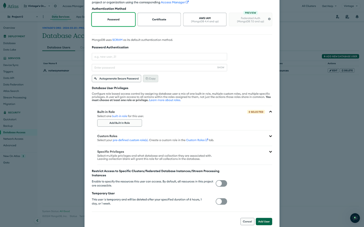Click the Autogenerate Secure Password button

pyautogui.click(x=116, y=78)
